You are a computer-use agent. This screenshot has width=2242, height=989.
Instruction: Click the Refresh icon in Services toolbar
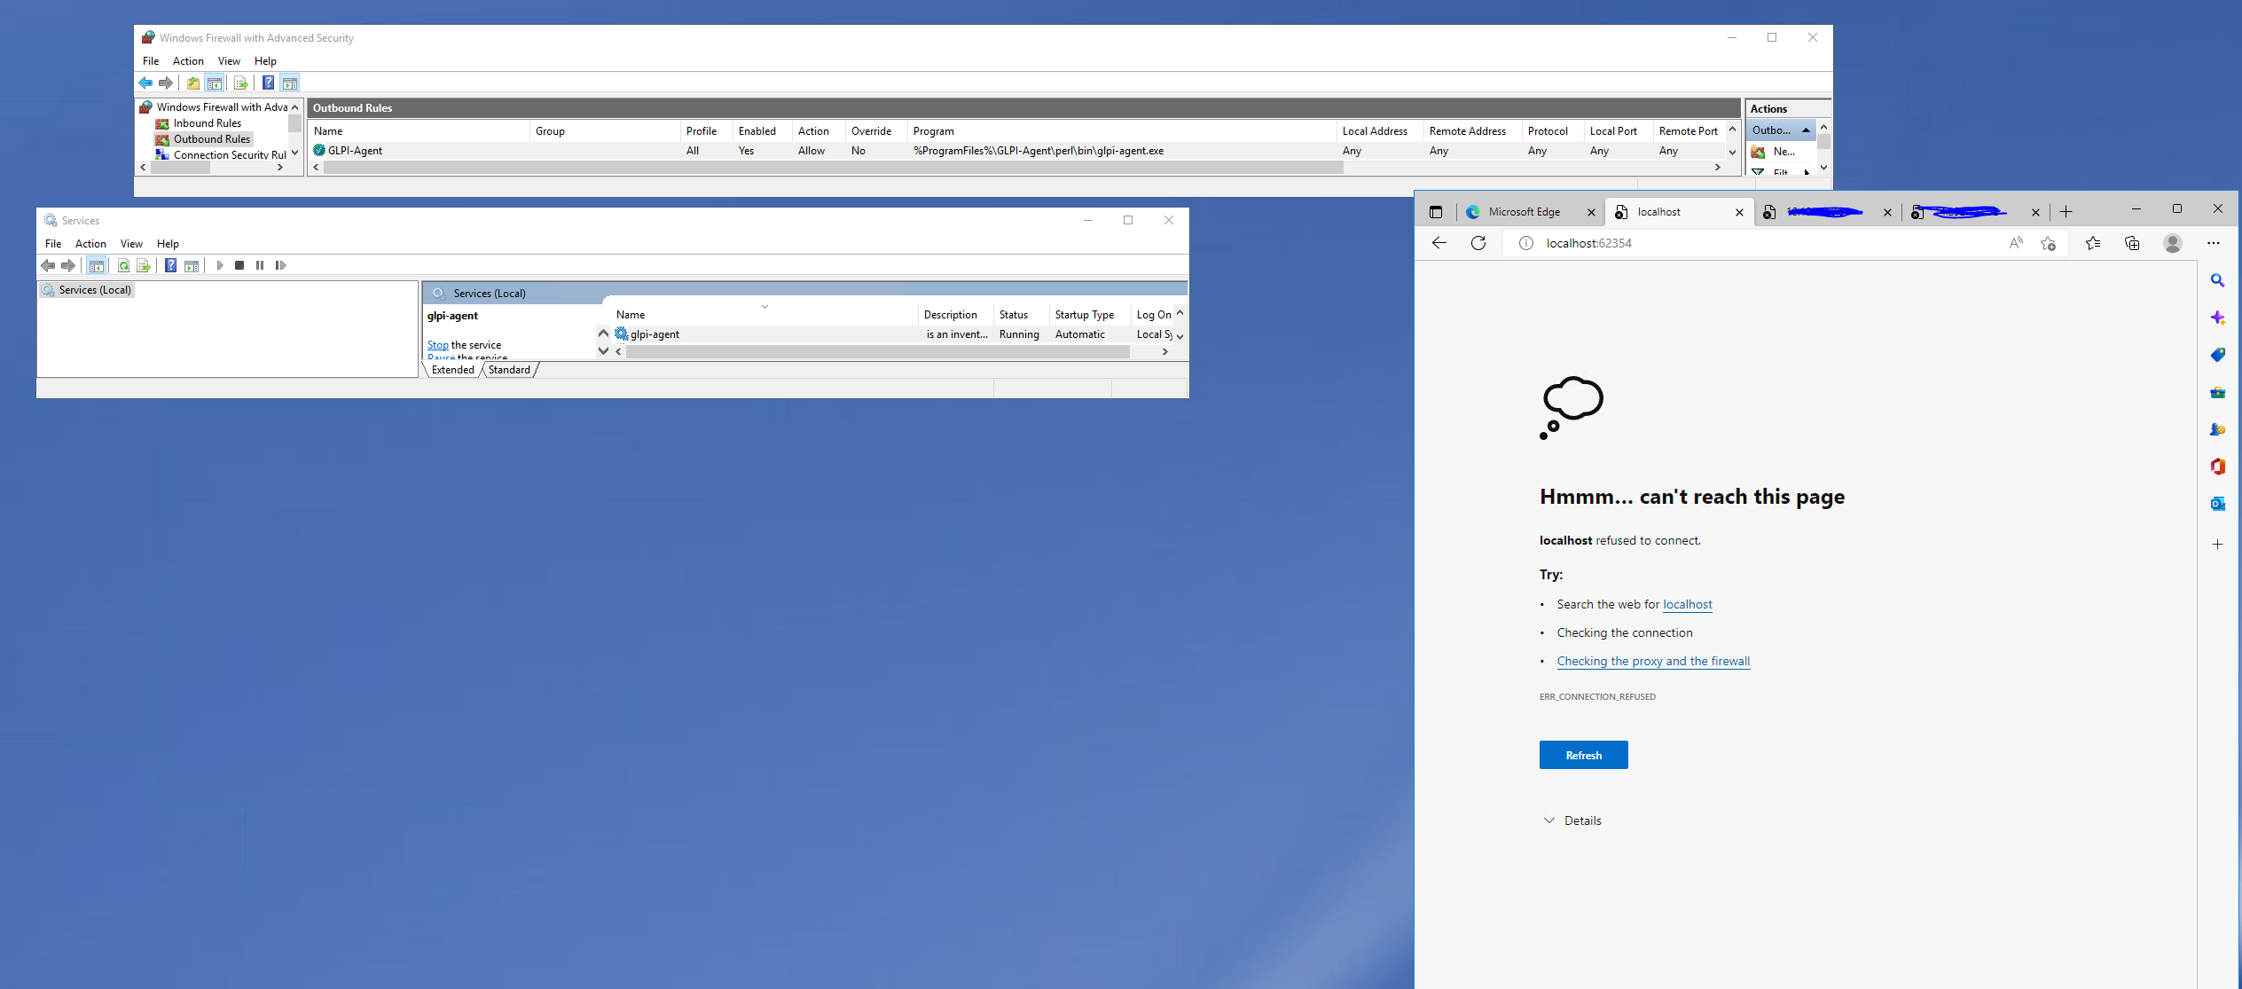123,265
